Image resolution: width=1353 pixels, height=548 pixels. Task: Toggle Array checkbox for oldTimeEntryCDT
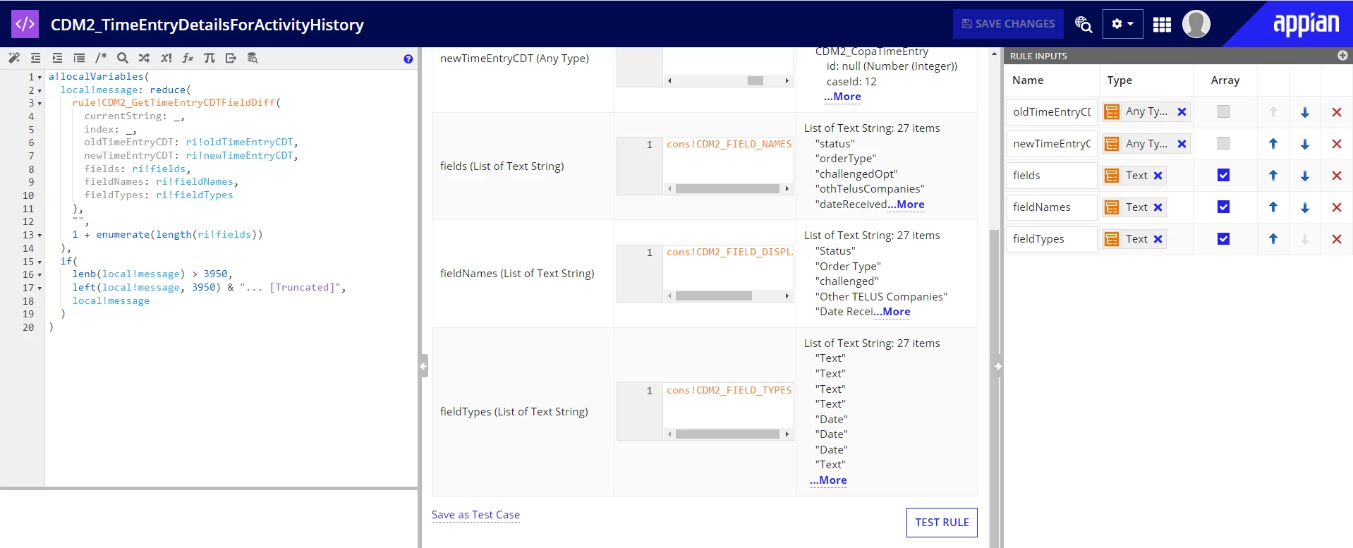click(1223, 111)
